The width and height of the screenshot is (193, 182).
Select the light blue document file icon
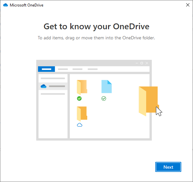107,86
